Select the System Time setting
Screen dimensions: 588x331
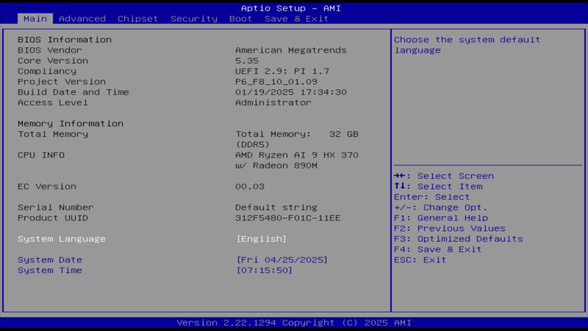[x=50, y=271]
